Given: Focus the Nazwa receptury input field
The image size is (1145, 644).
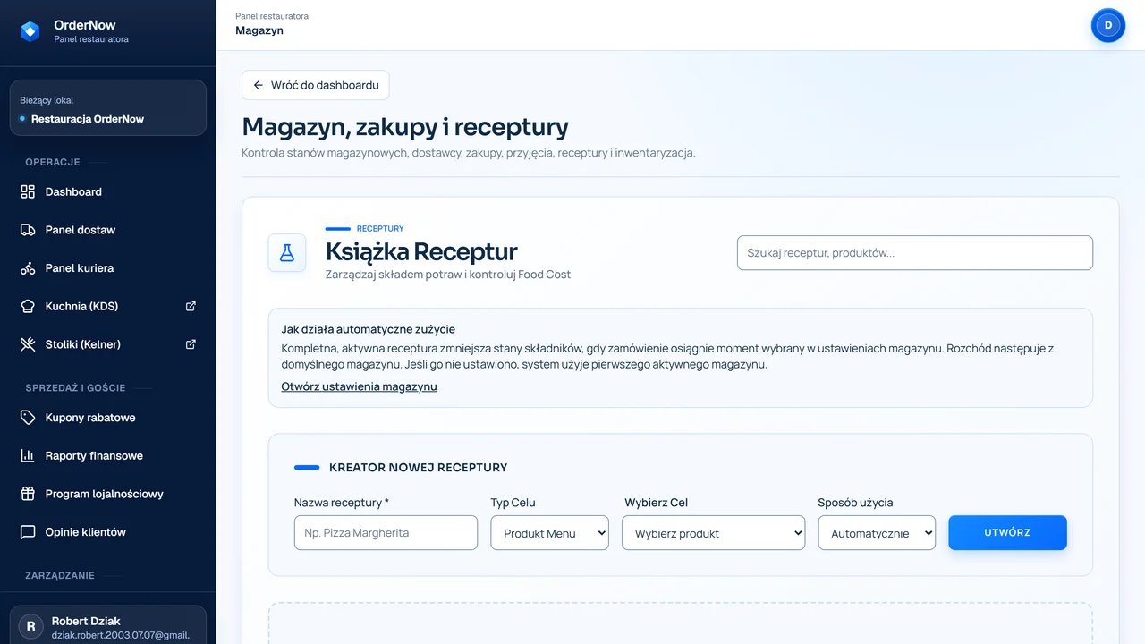Looking at the screenshot, I should point(386,532).
